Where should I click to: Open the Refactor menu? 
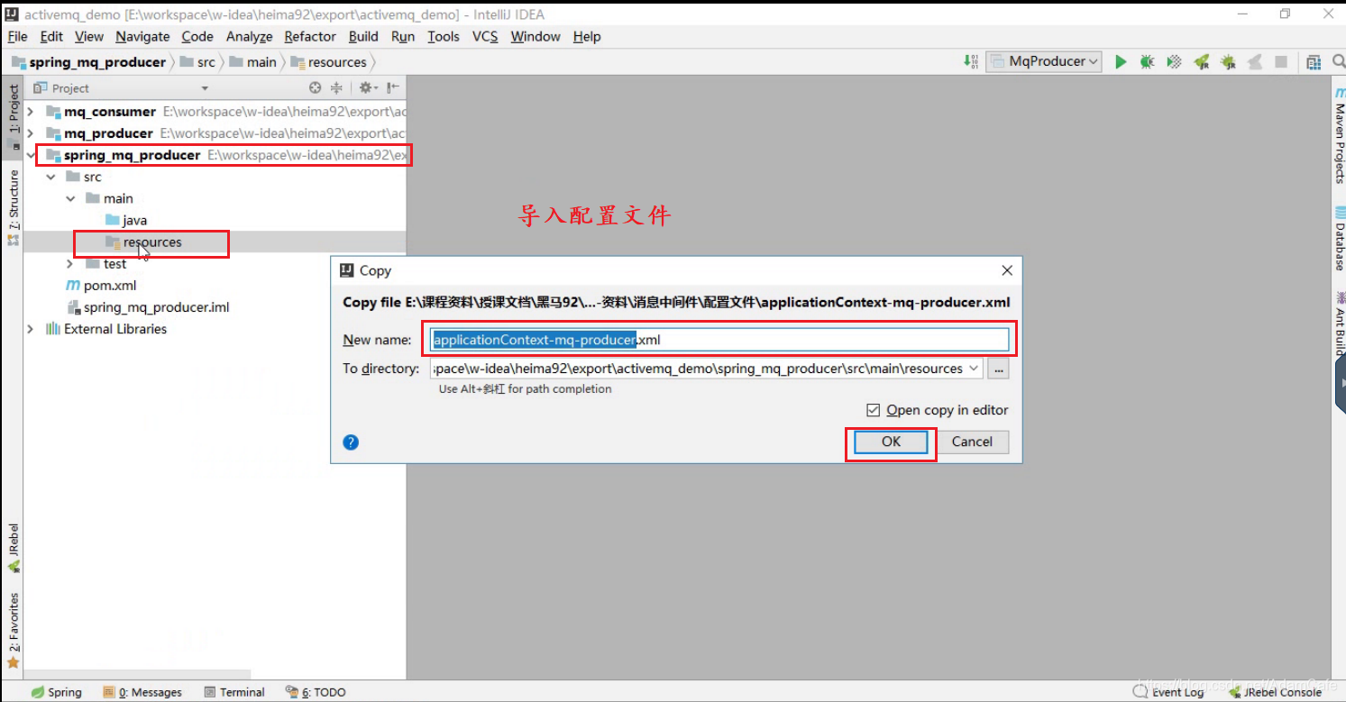(x=310, y=36)
